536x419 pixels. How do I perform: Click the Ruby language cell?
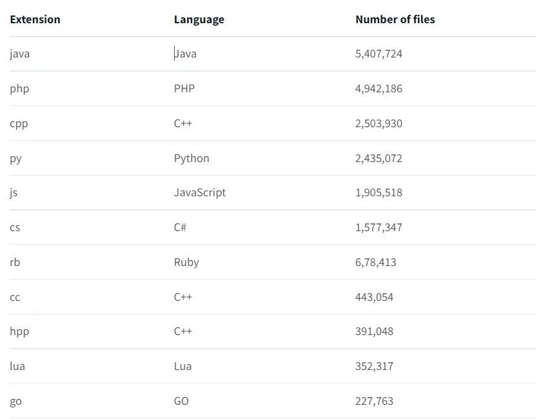(186, 262)
